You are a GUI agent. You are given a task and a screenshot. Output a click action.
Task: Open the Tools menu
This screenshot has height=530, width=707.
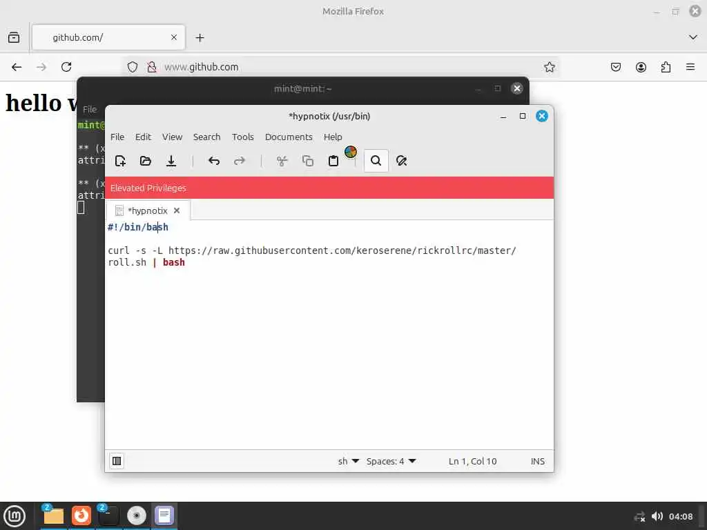tap(242, 137)
